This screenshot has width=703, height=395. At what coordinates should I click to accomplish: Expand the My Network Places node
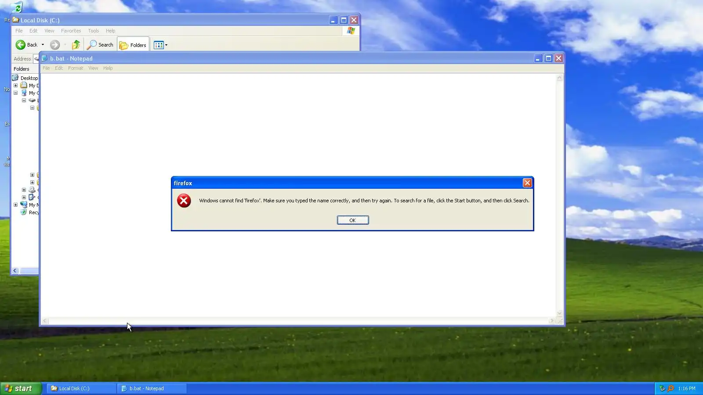15,205
